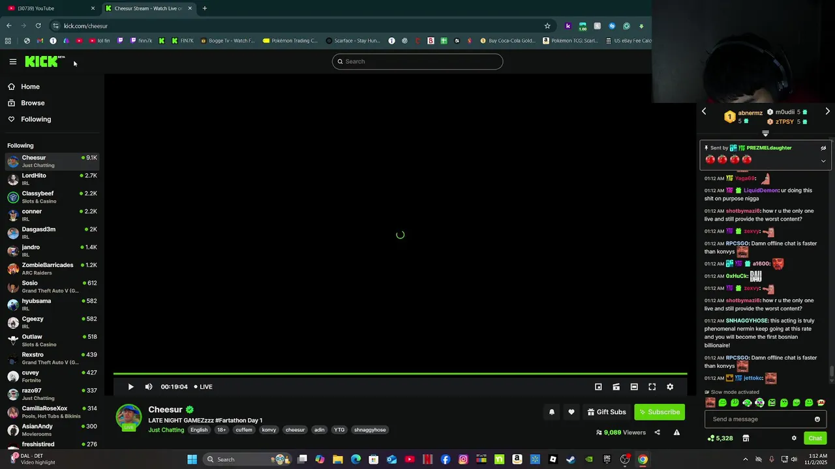Play the stream with the play button
Image resolution: width=835 pixels, height=469 pixels.
130,387
